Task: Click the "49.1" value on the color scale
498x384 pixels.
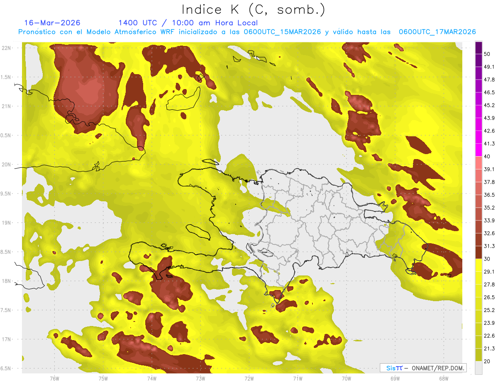Action: 489,67
